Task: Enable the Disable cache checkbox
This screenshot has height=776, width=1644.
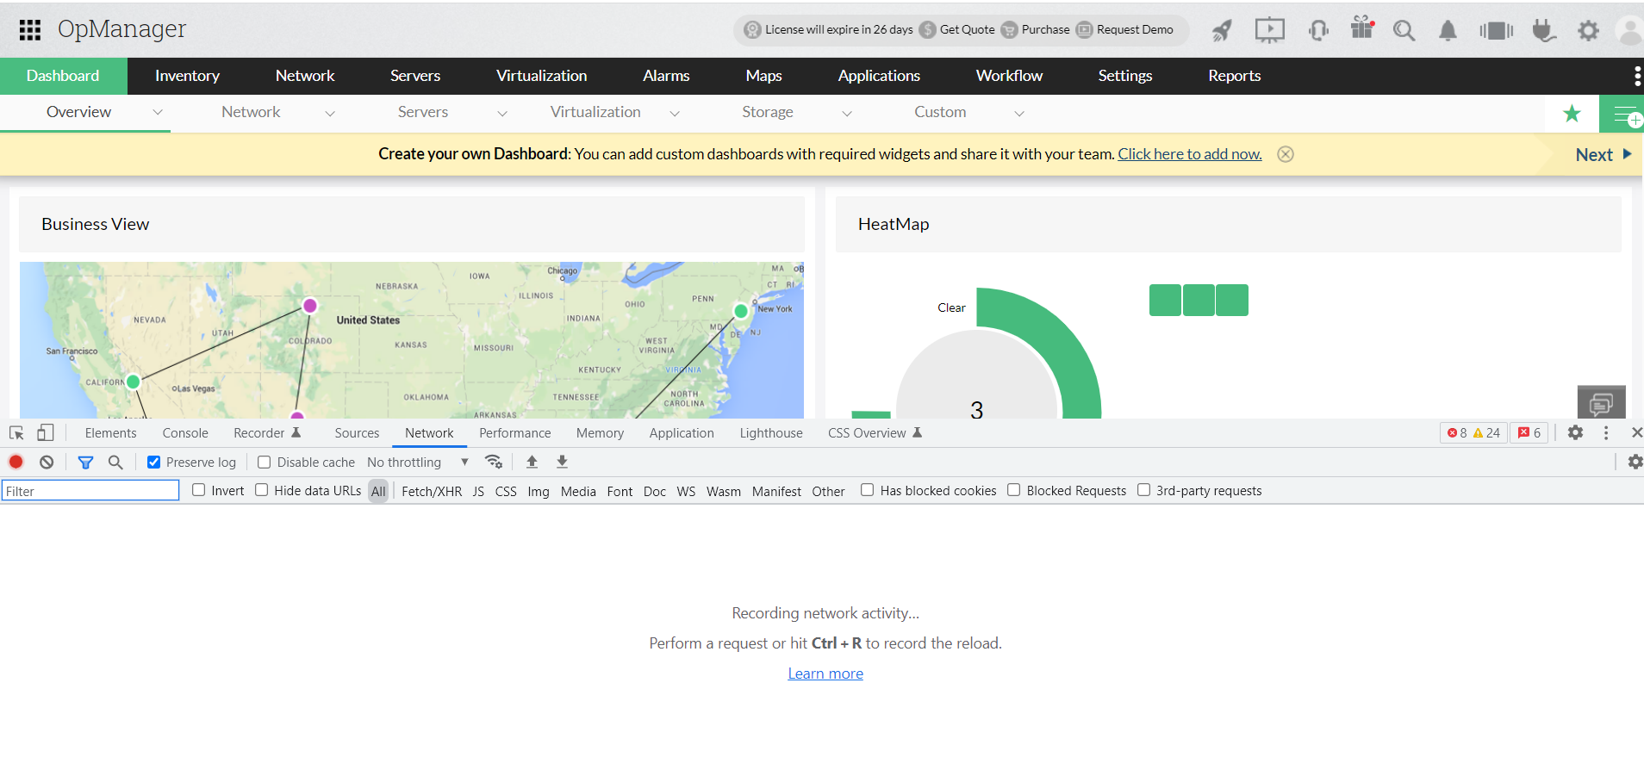Action: click(265, 462)
